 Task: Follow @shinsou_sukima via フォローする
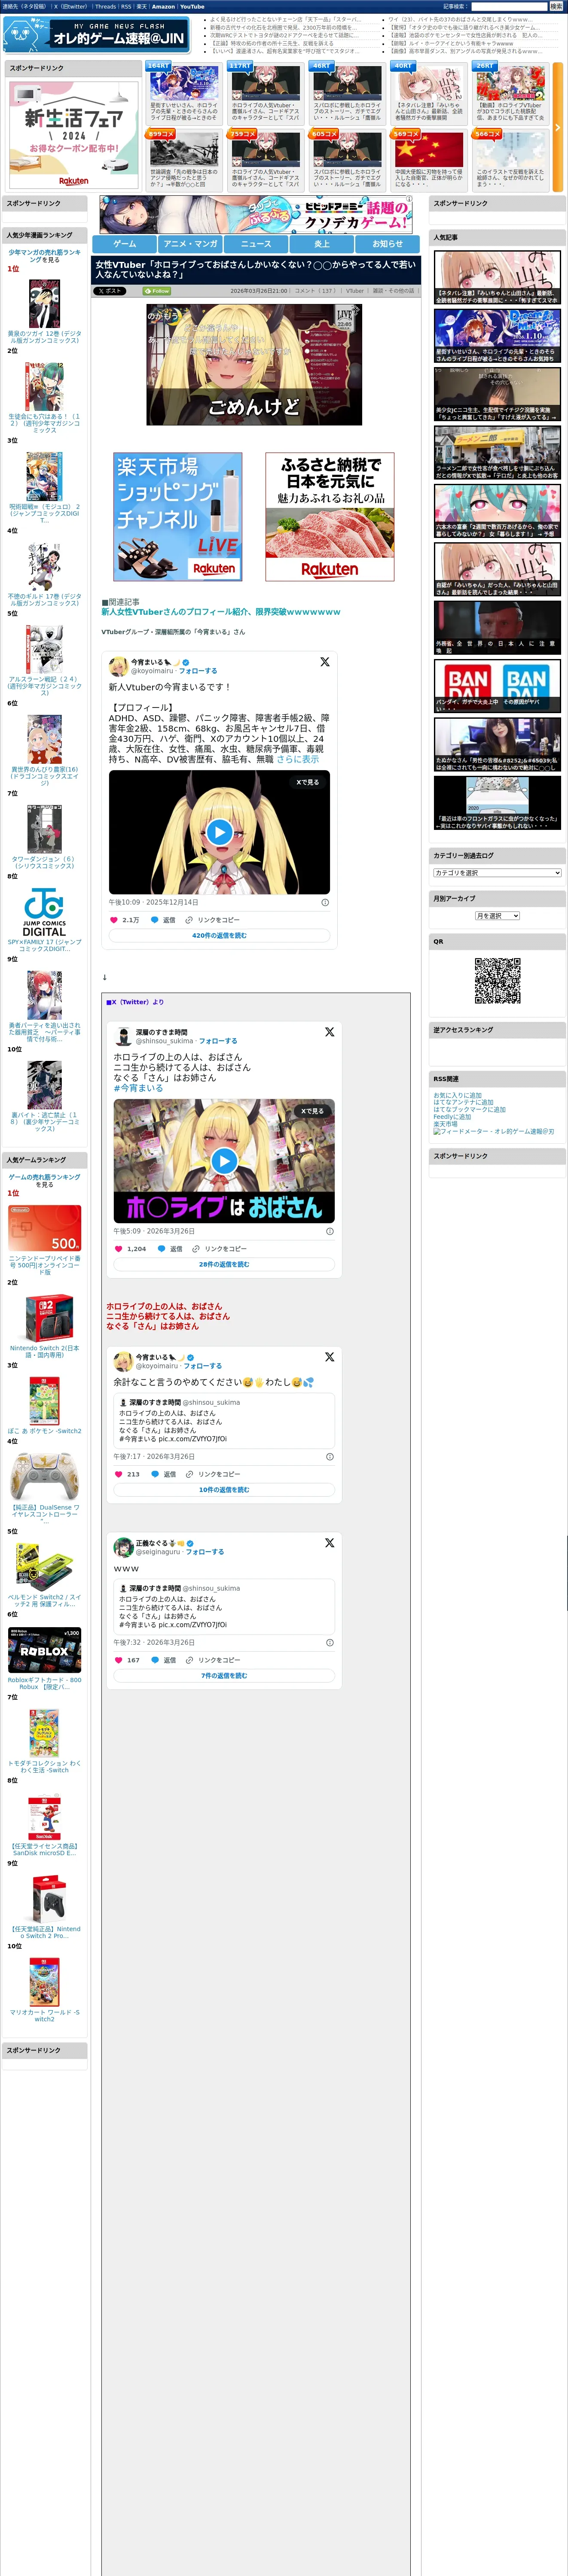218,1041
